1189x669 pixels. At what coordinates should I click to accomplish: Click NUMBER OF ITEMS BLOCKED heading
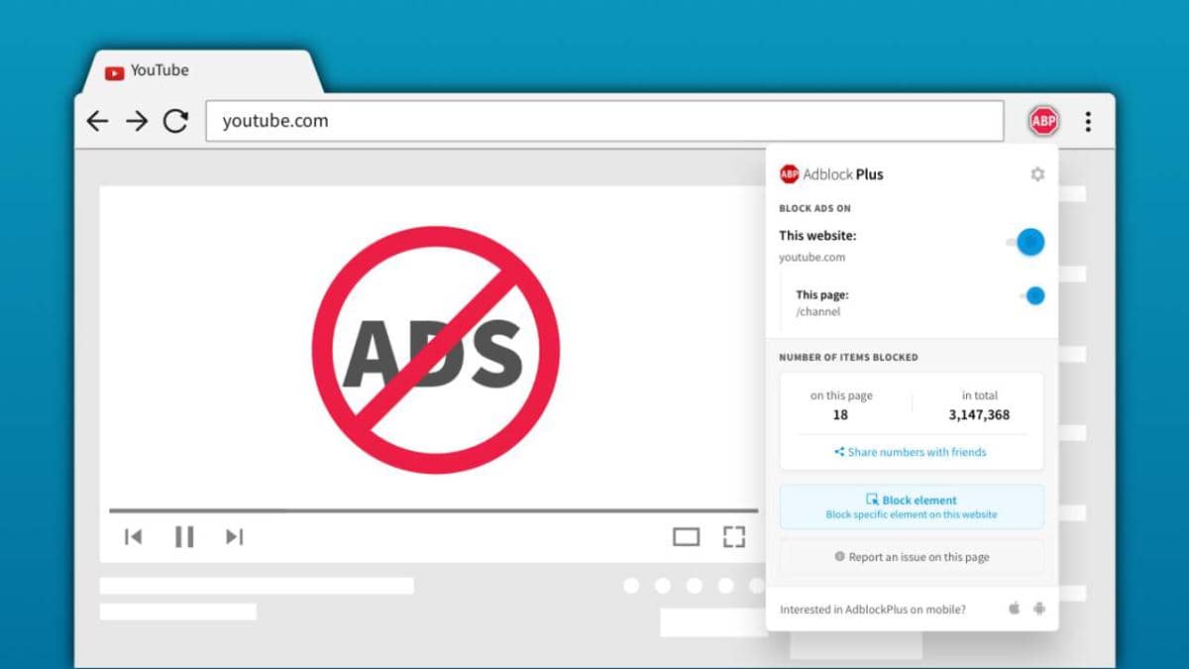(848, 357)
